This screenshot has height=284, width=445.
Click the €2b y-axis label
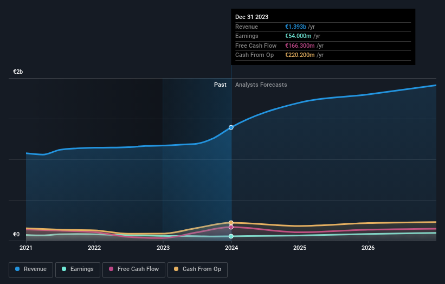18,72
